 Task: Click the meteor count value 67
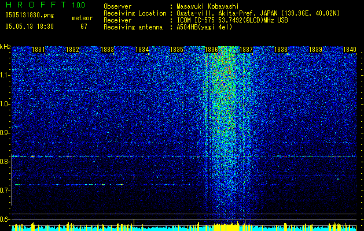pyautogui.click(x=84, y=27)
